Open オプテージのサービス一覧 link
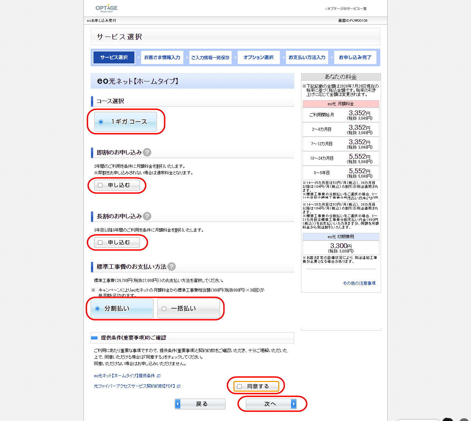The height and width of the screenshot is (421, 471). pos(346,9)
